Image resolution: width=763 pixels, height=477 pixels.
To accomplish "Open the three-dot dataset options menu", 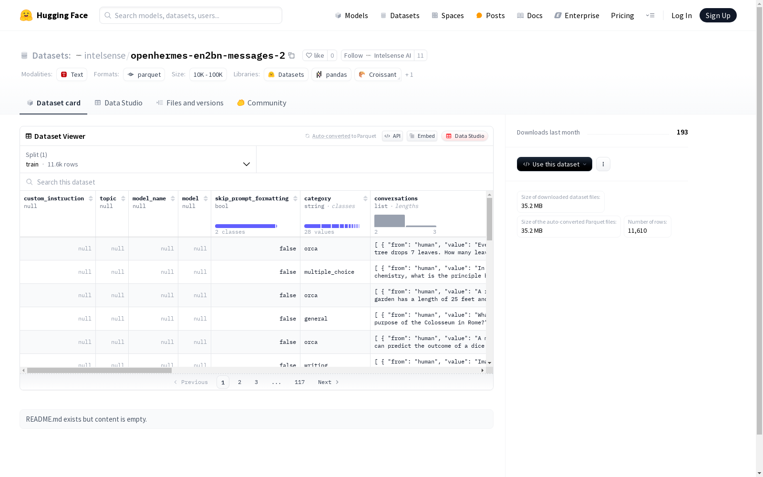I will (x=603, y=164).
